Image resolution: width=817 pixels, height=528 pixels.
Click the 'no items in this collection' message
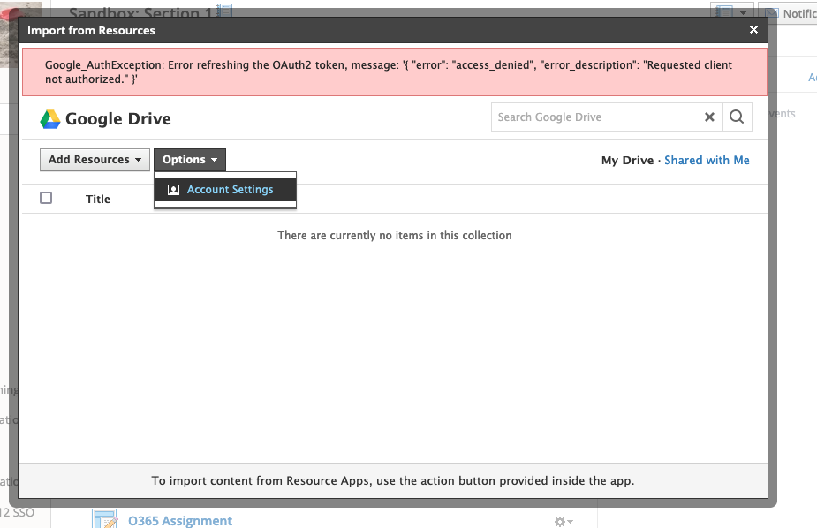pyautogui.click(x=395, y=236)
